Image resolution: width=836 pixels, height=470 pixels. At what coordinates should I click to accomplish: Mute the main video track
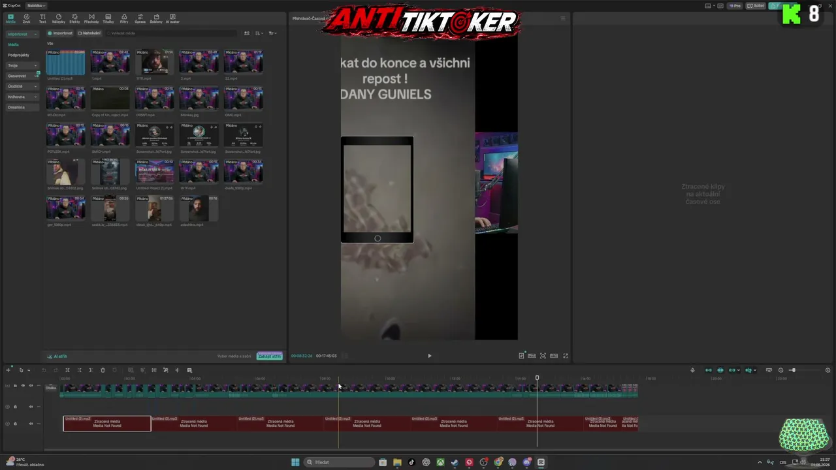point(31,386)
